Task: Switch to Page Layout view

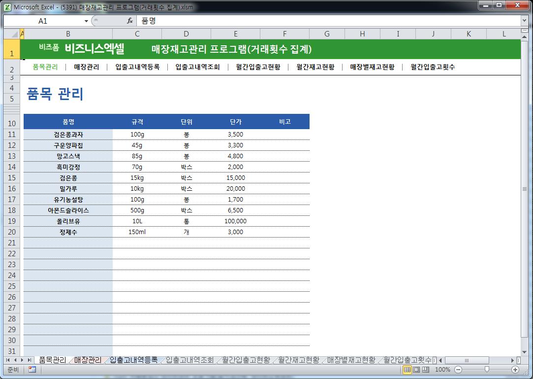Action: 416,370
